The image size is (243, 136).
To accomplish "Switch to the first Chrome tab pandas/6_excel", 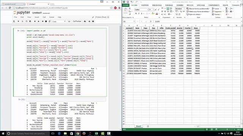I will (13, 4).
